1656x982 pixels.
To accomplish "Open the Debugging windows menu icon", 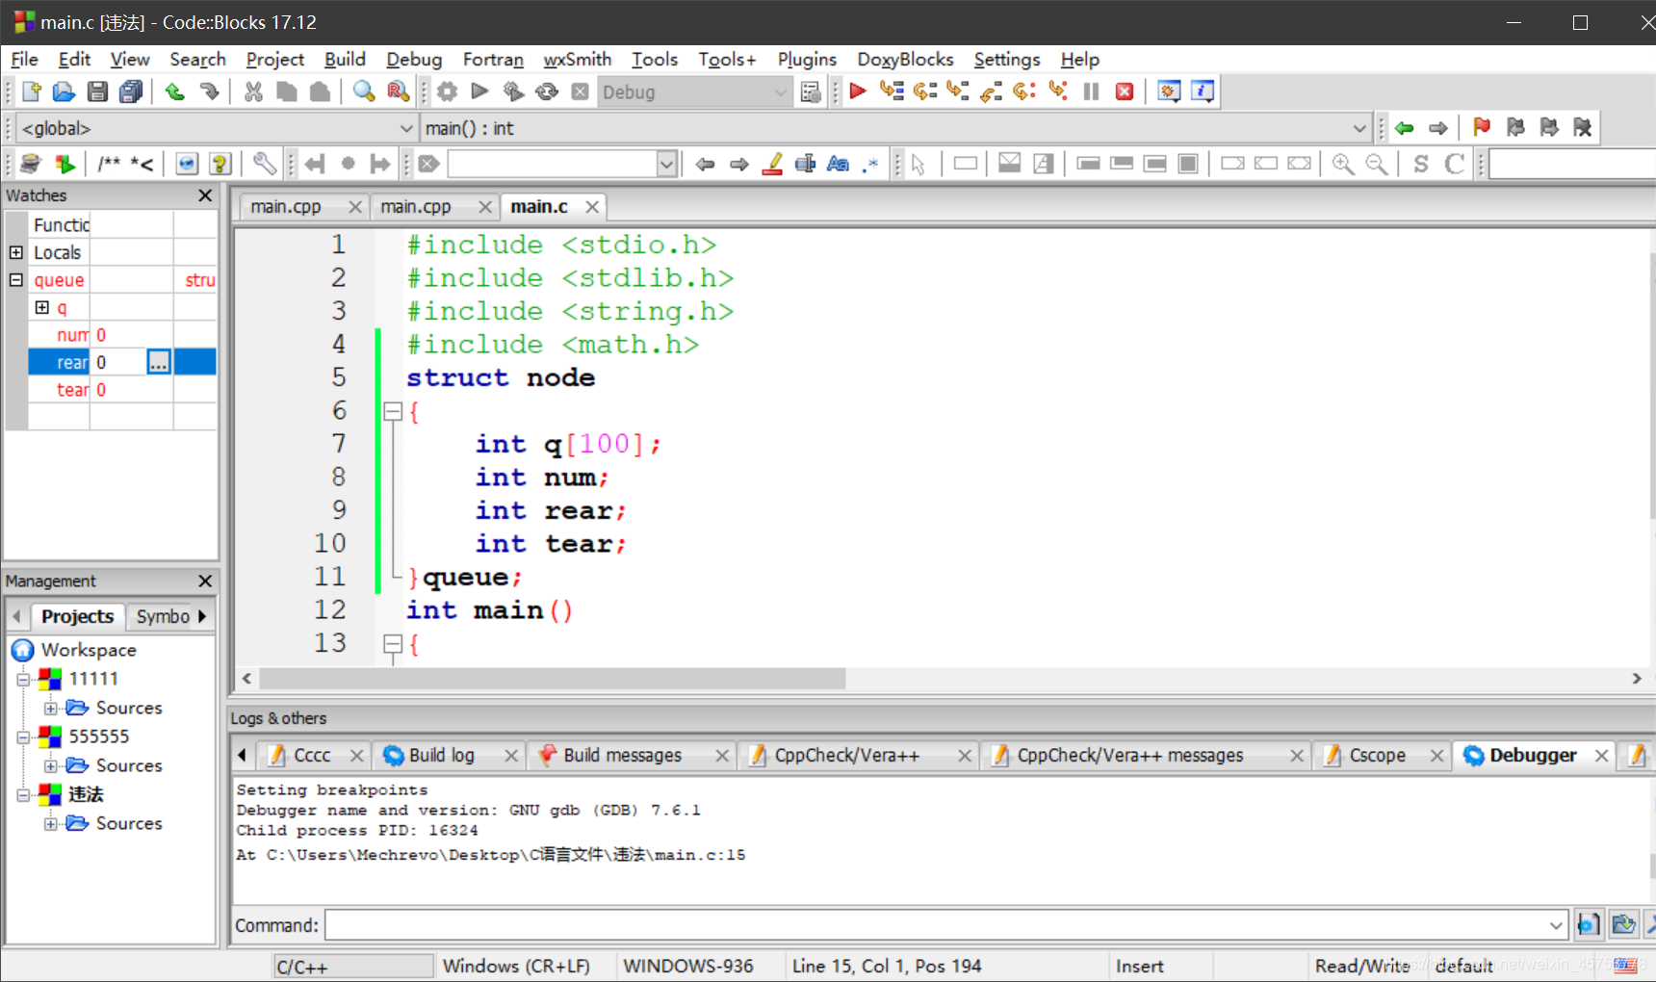I will (1169, 91).
